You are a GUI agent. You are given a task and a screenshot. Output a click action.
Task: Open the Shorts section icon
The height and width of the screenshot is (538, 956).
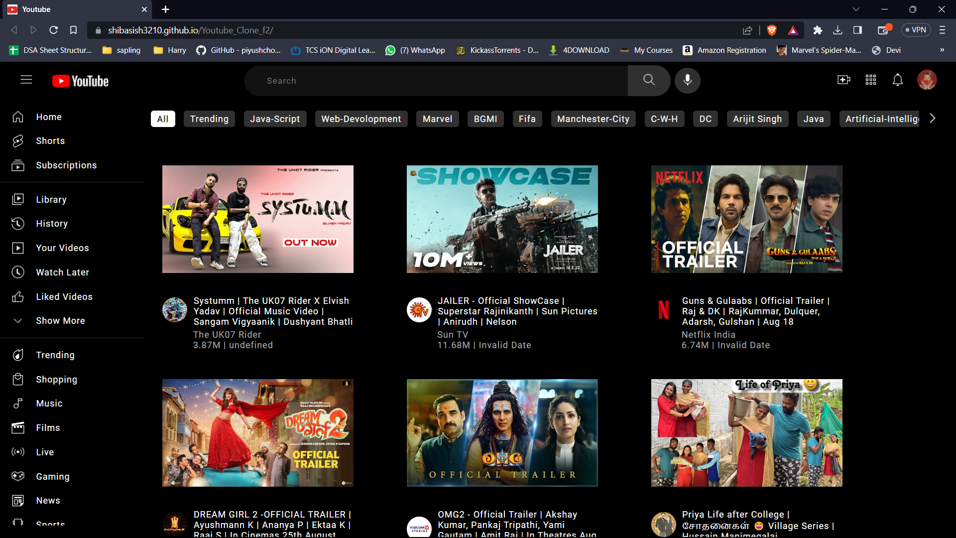(x=18, y=141)
